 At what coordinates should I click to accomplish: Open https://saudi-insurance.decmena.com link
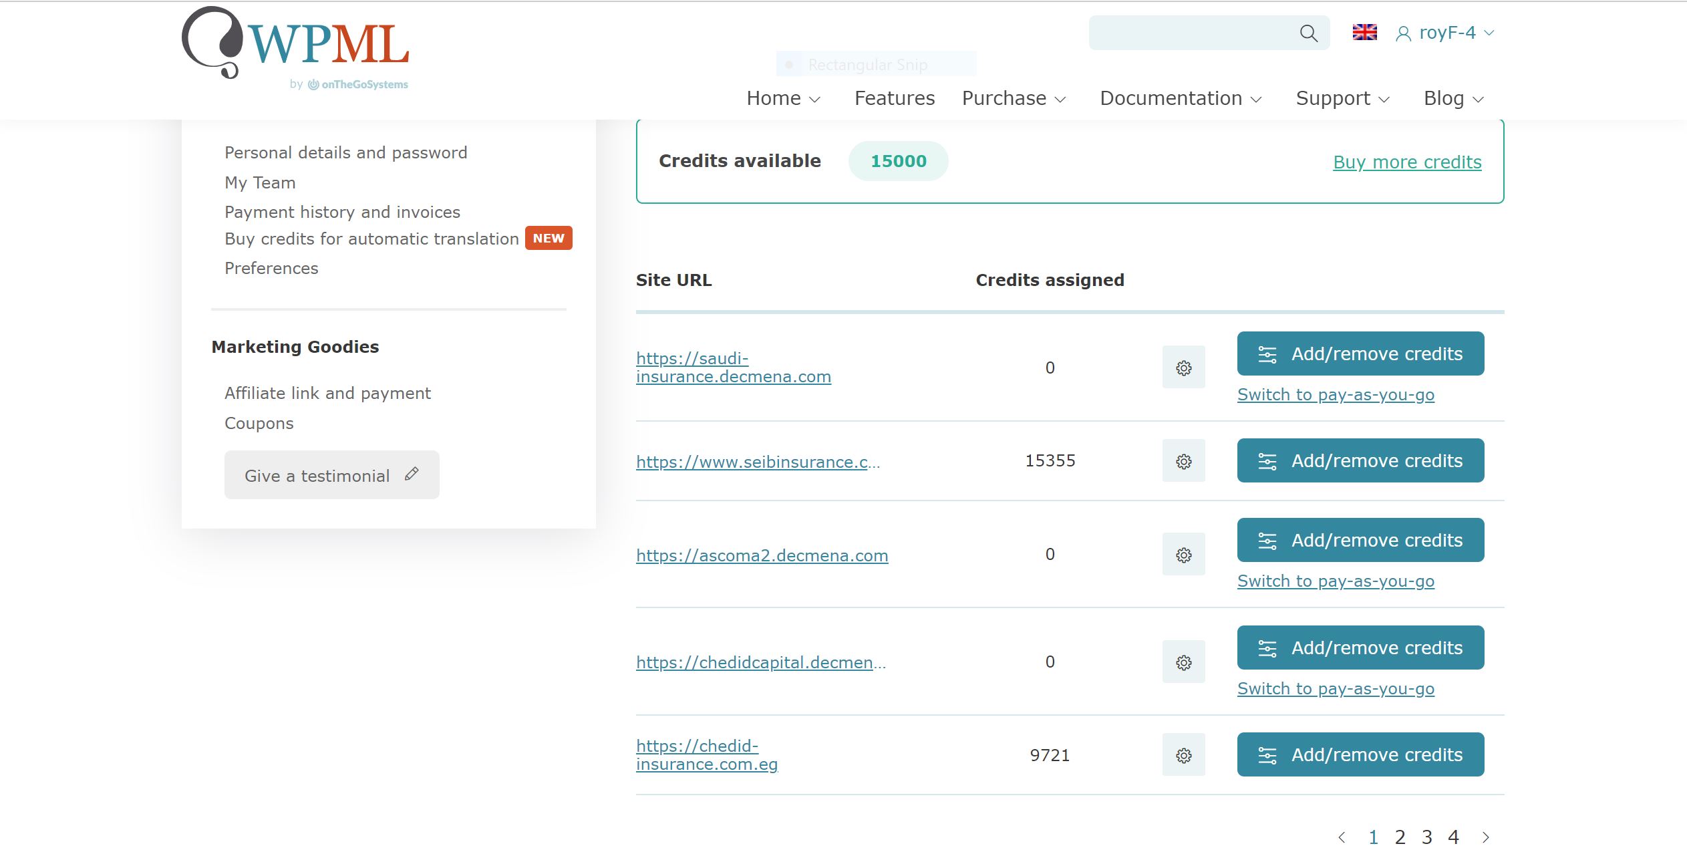pos(733,368)
